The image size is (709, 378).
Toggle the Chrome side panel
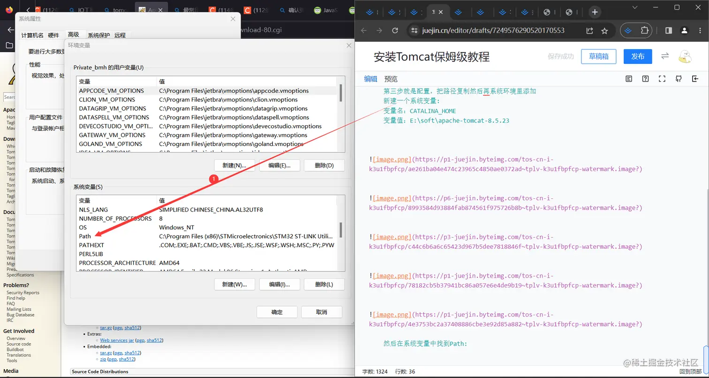tap(669, 30)
